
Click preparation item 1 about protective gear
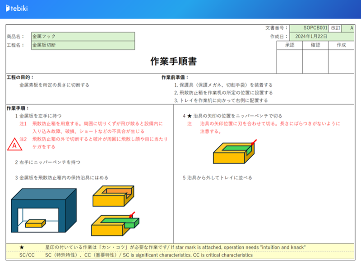[x=223, y=85]
